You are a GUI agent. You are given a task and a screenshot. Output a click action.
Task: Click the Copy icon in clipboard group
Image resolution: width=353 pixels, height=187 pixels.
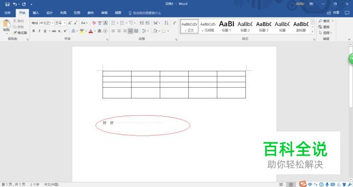tap(15, 26)
